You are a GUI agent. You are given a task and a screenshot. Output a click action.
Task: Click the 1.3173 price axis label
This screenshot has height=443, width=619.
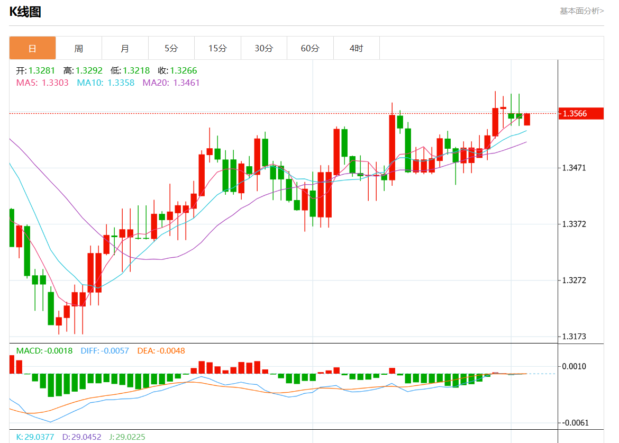574,337
